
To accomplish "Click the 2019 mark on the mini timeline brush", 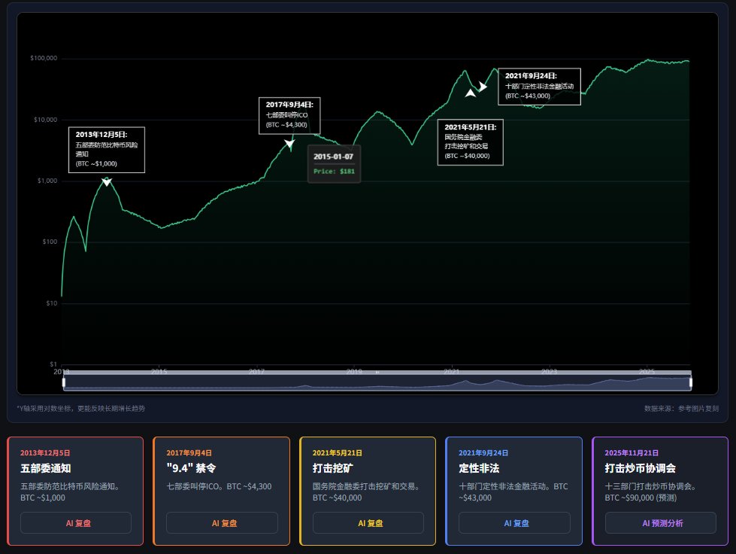I will [x=353, y=371].
